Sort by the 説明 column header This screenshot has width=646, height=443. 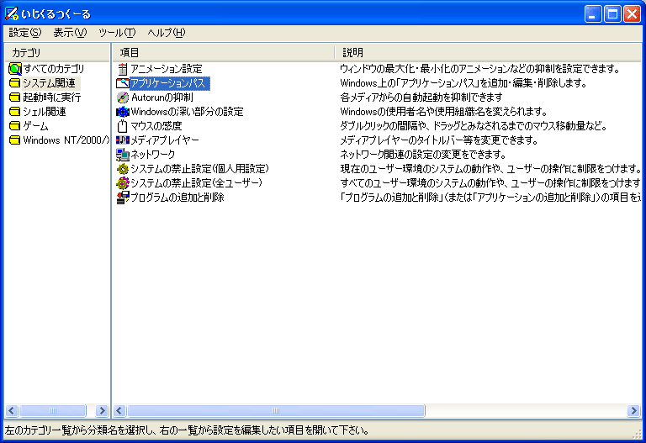coord(488,53)
